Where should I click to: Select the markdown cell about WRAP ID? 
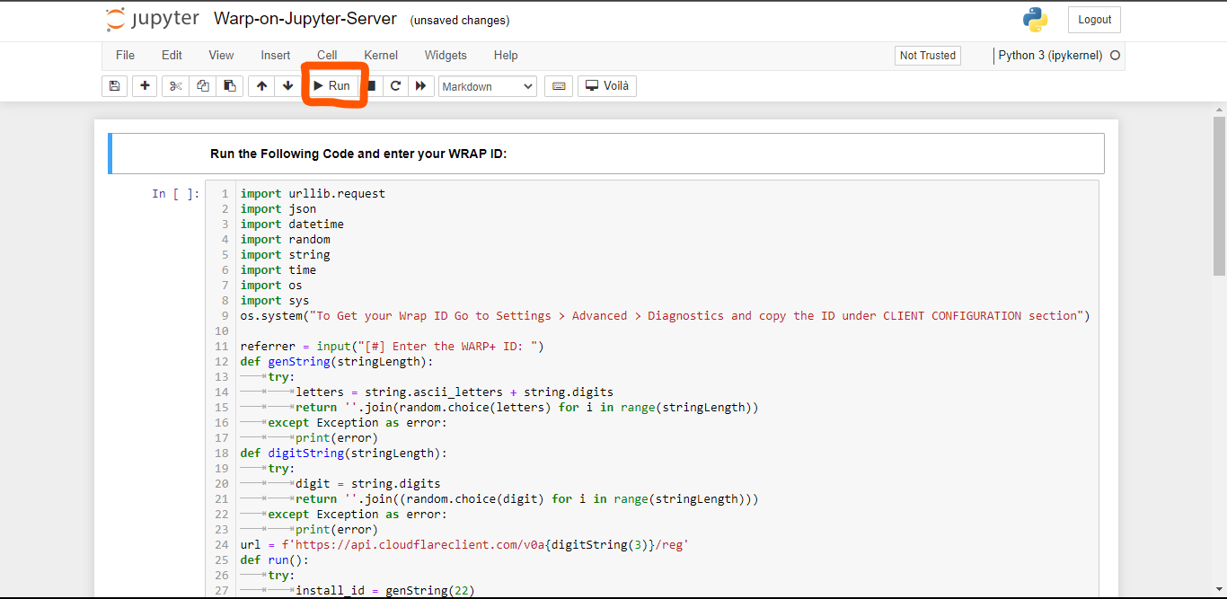(606, 154)
